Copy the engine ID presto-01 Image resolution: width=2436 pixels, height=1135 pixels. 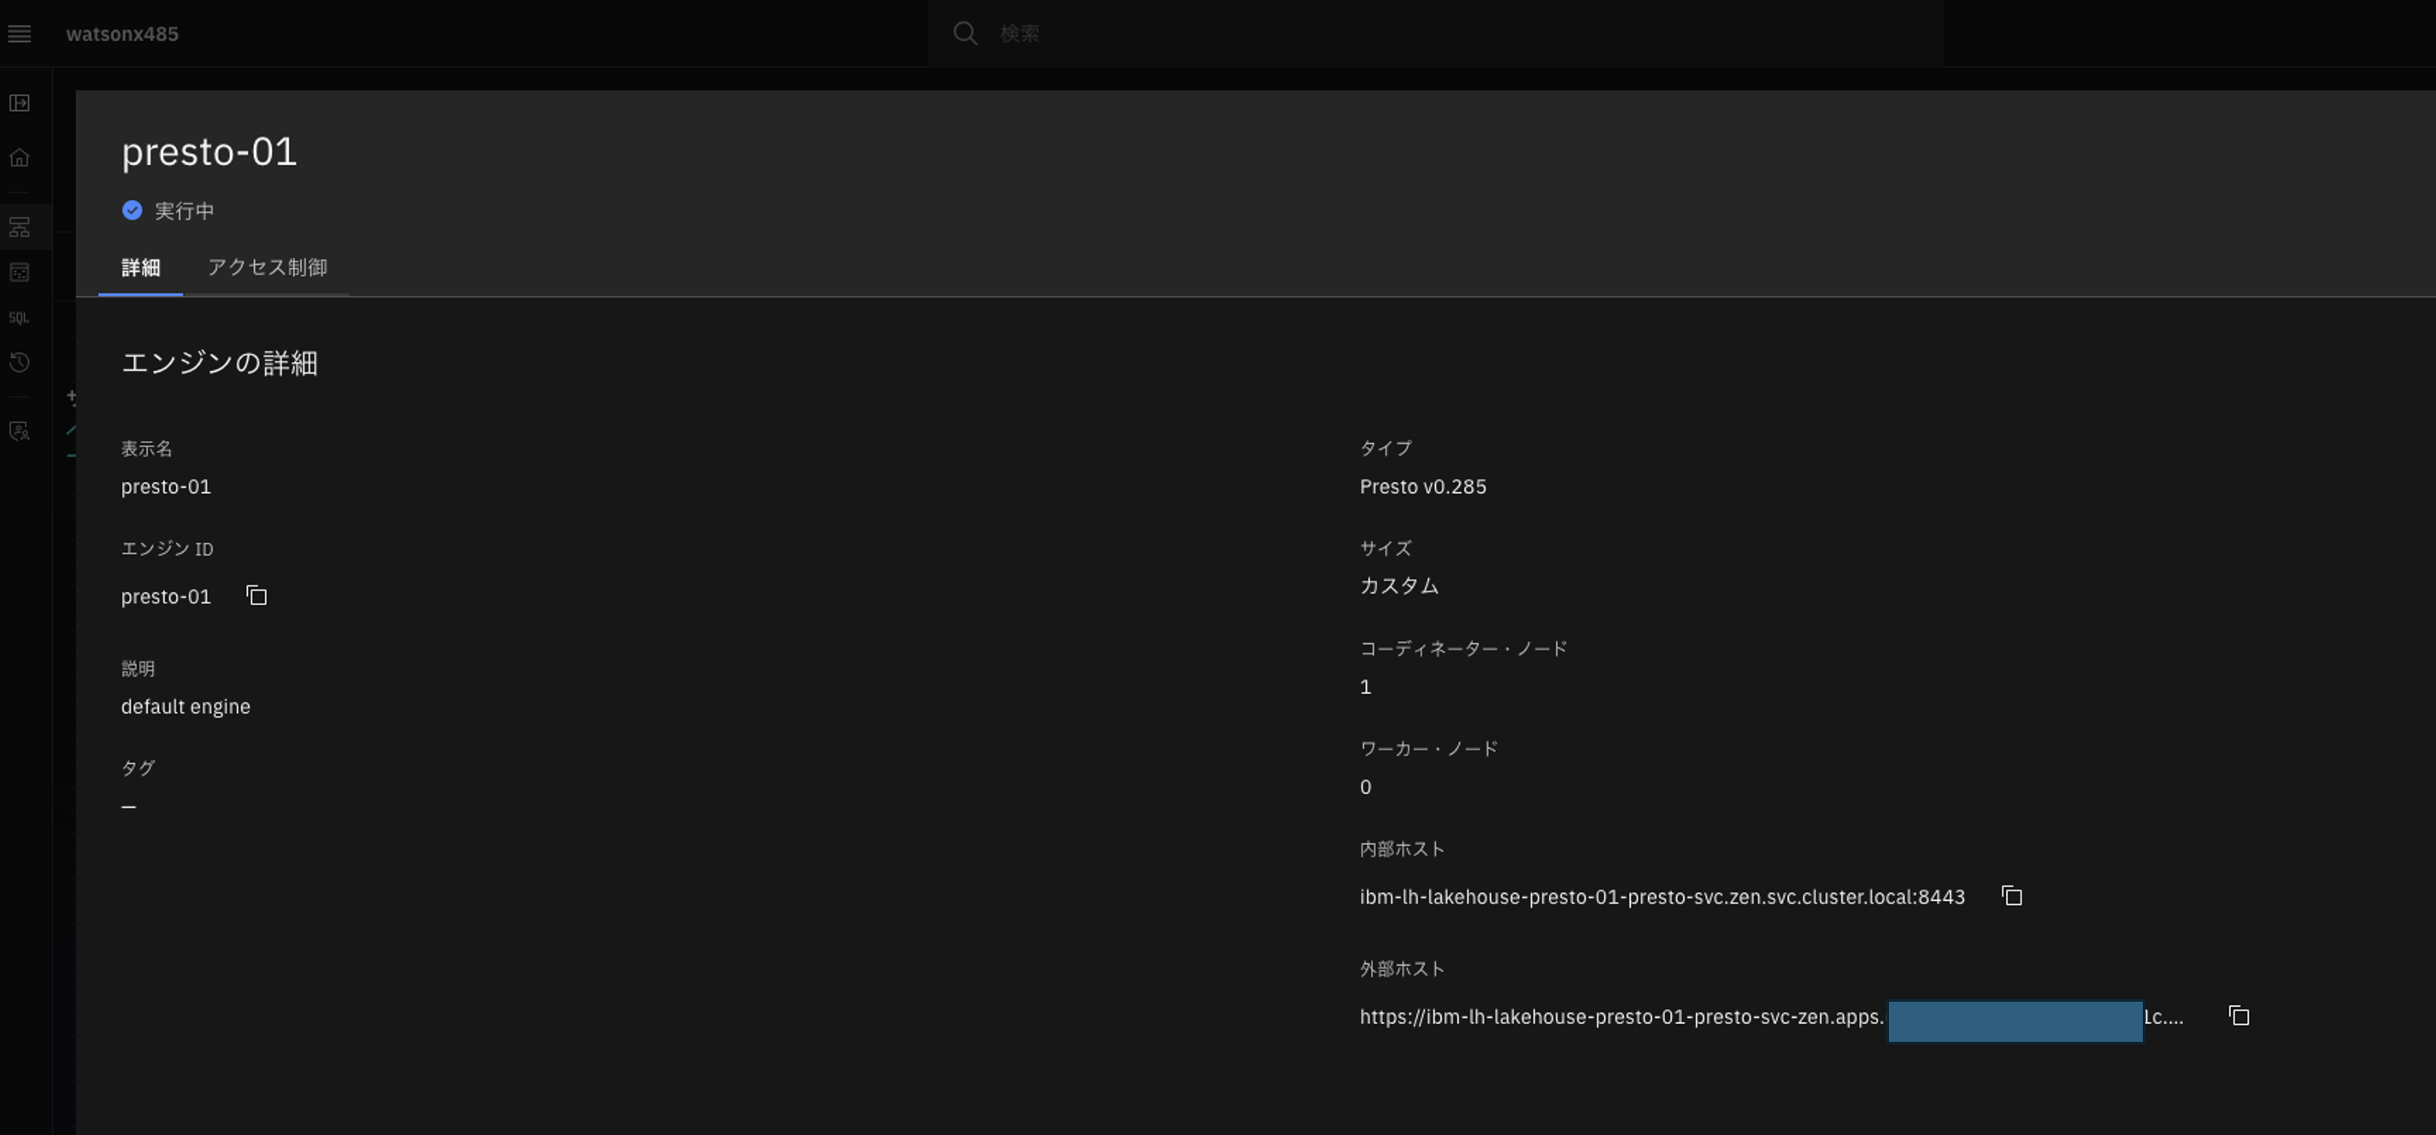256,596
